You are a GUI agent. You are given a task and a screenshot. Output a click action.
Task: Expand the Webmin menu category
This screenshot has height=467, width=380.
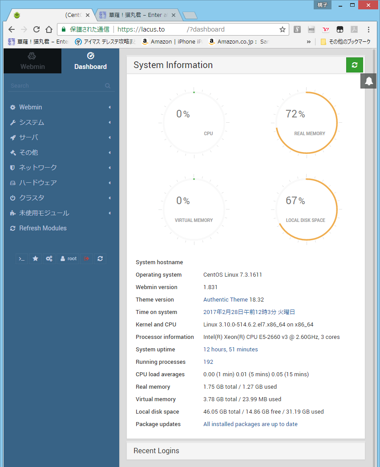pyautogui.click(x=30, y=107)
